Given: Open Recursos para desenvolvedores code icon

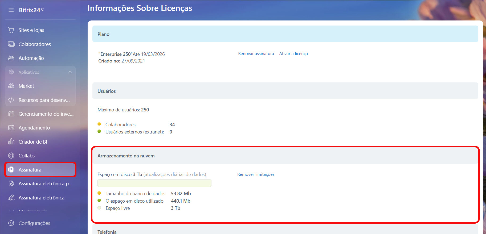Looking at the screenshot, I should (x=11, y=100).
